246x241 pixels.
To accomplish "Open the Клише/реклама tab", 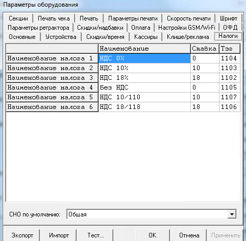I will click(188, 37).
